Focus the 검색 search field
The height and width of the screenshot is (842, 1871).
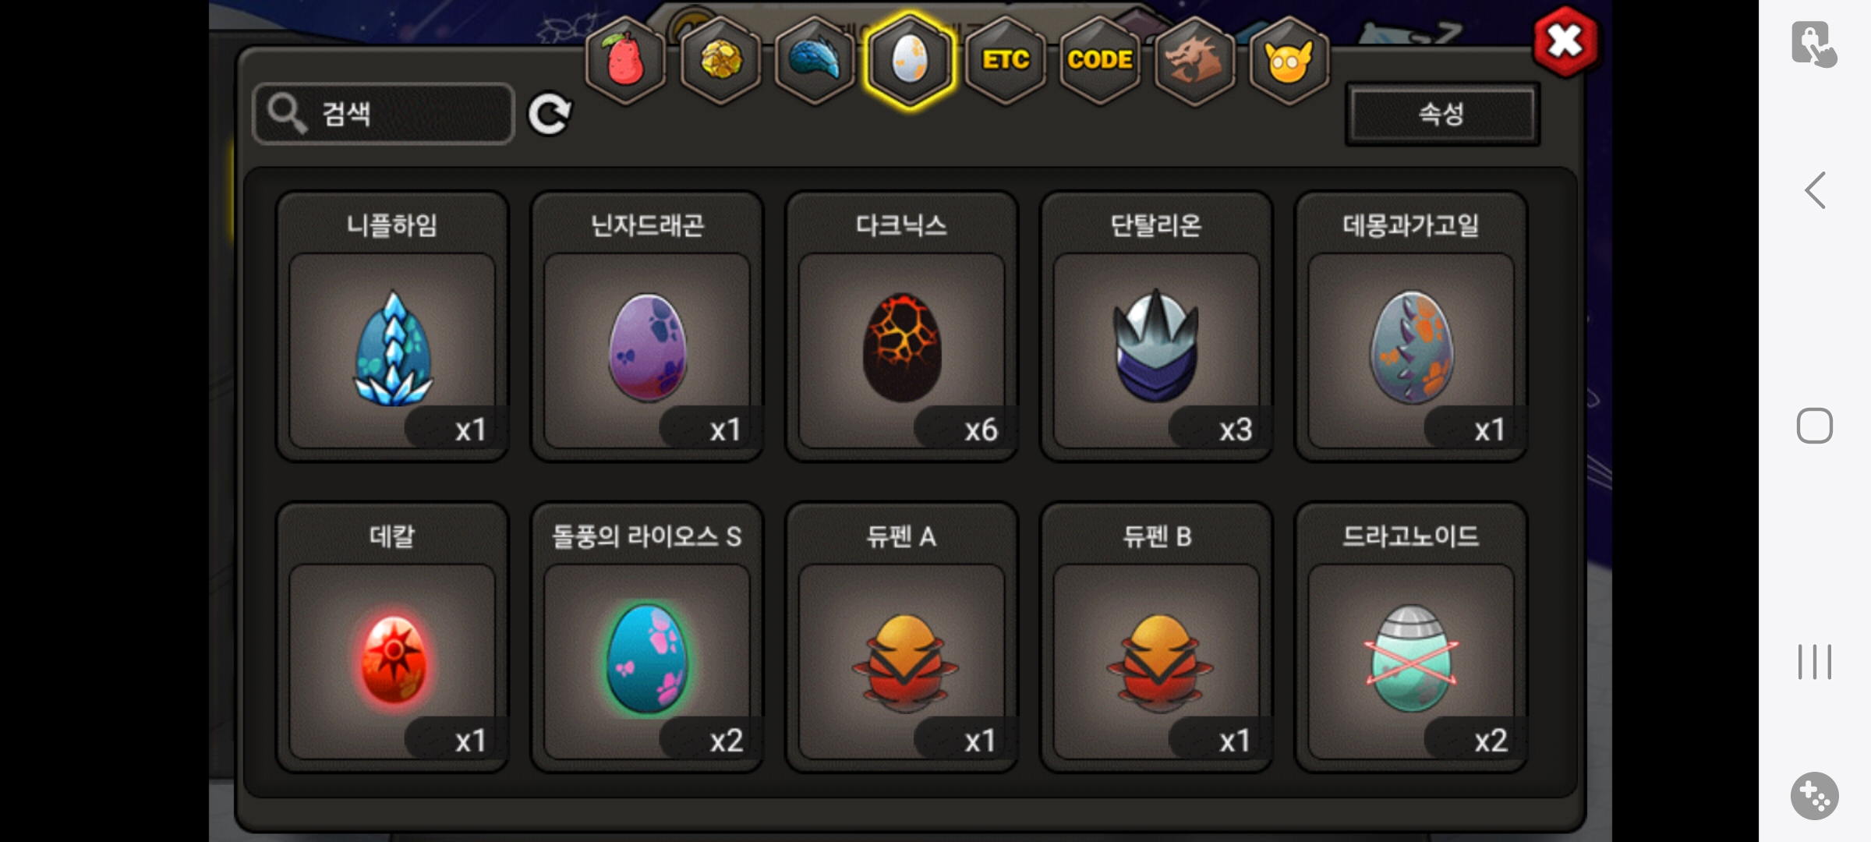pos(384,114)
